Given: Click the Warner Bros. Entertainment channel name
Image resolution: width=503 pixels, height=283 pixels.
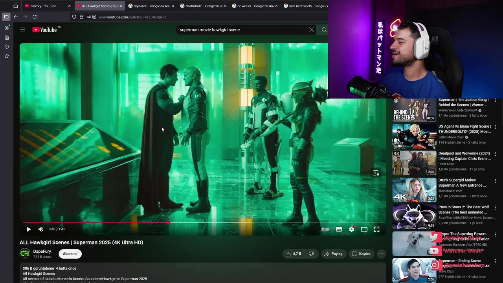Looking at the screenshot, I should click(457, 110).
